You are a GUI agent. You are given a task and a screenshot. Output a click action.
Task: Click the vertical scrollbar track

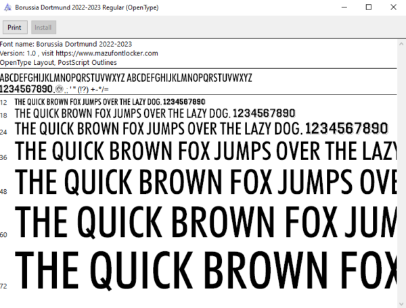401,174
